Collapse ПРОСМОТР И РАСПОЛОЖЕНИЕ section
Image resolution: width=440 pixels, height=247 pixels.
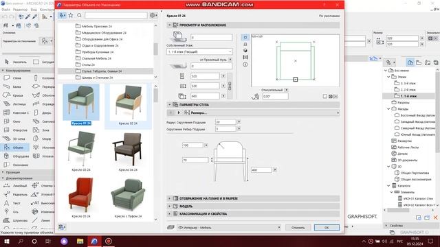pyautogui.click(x=170, y=25)
